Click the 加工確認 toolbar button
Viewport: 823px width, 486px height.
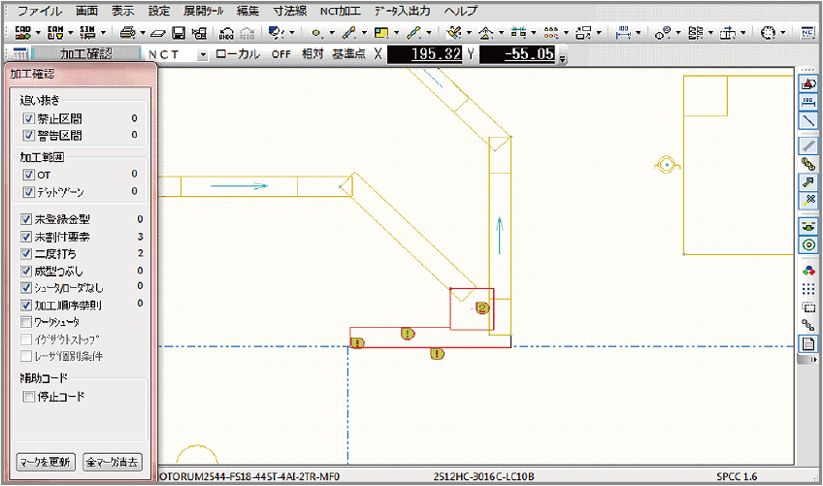86,53
